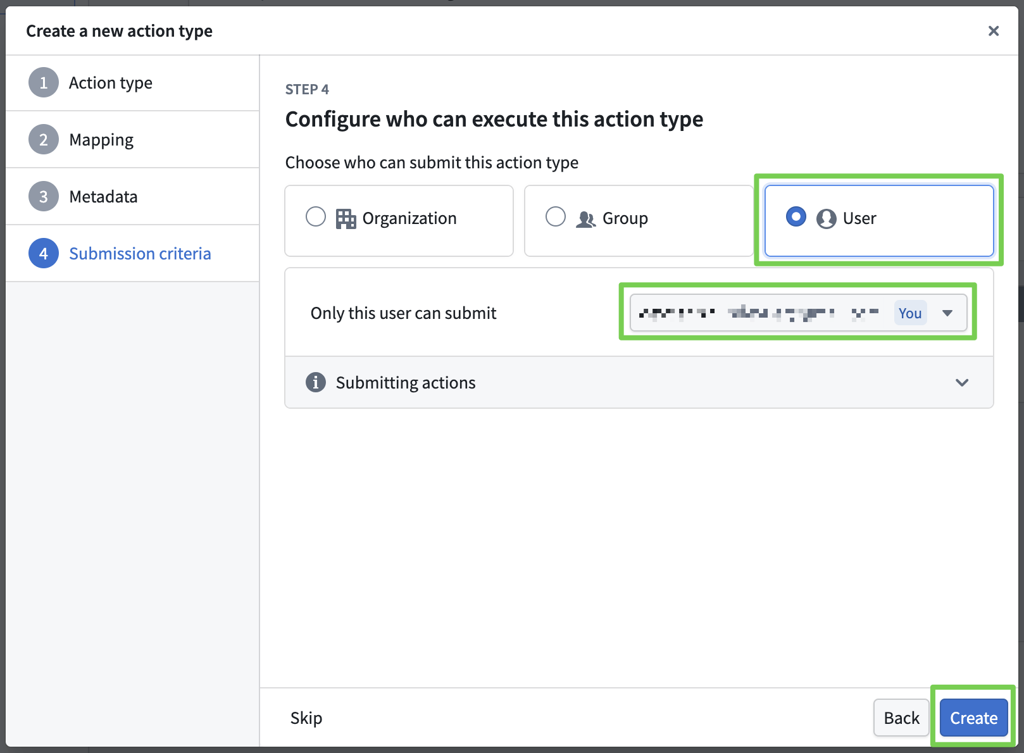Viewport: 1024px width, 753px height.
Task: Go to the Mapping step
Action: [x=101, y=140]
